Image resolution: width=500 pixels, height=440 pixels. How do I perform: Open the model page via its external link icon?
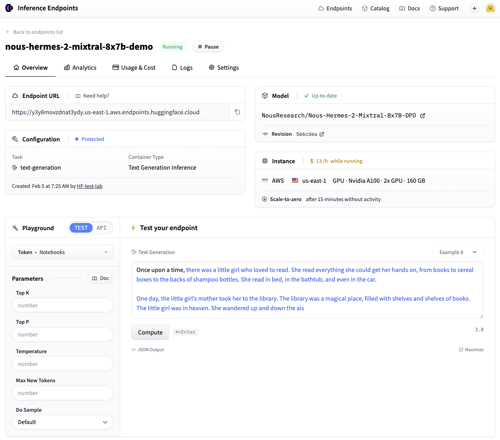point(423,115)
